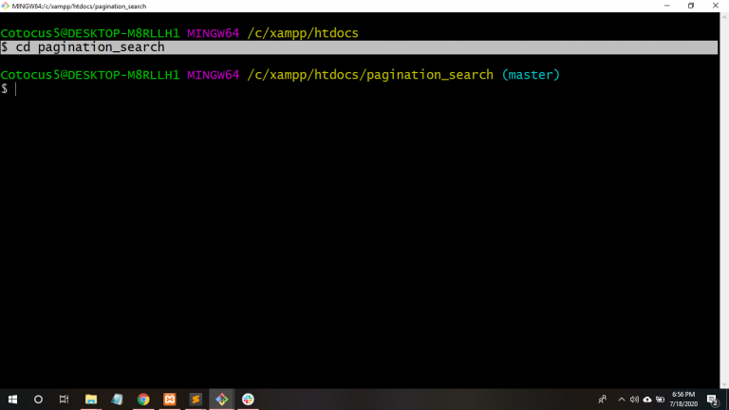This screenshot has width=729, height=410.
Task: Show hidden system tray icons
Action: [622, 400]
